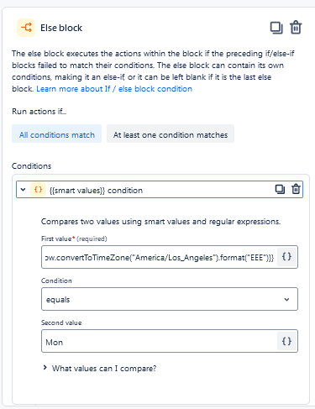315x409 pixels.
Task: Click the Else block title text
Action: click(61, 28)
